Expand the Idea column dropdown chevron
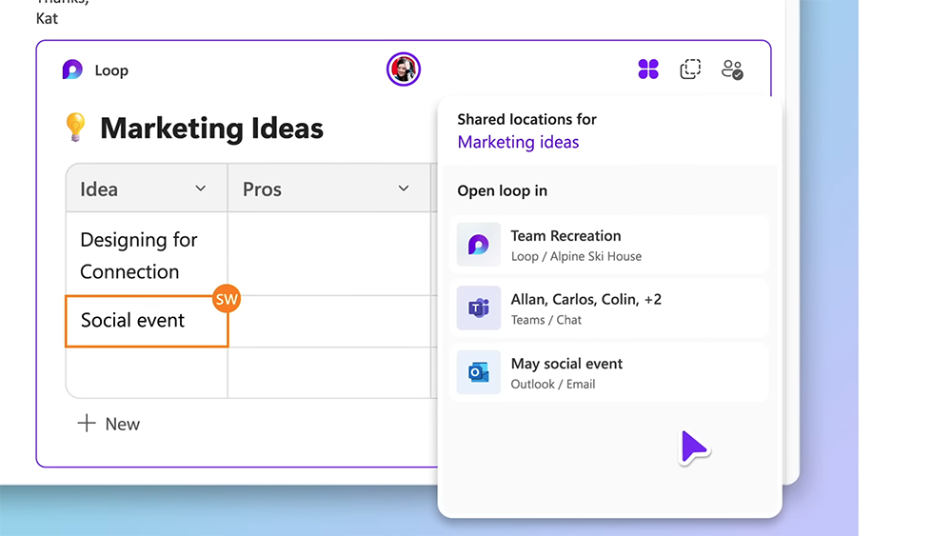 tap(200, 189)
